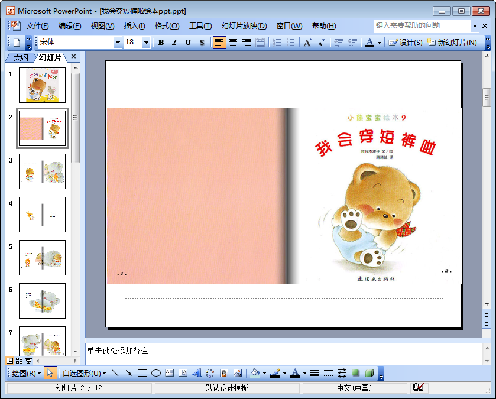
Task: Select slide 1 thumbnail
Action: (42, 85)
